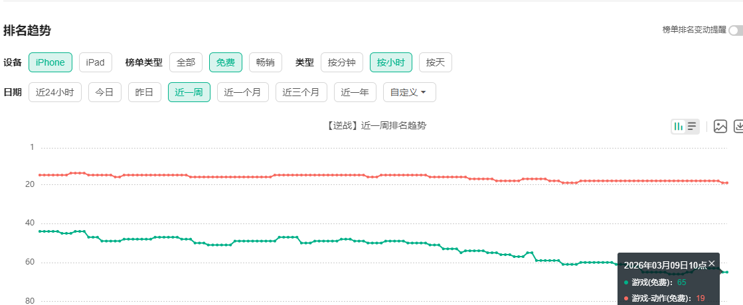Select iPad as the device
The height and width of the screenshot is (305, 743).
tap(96, 62)
